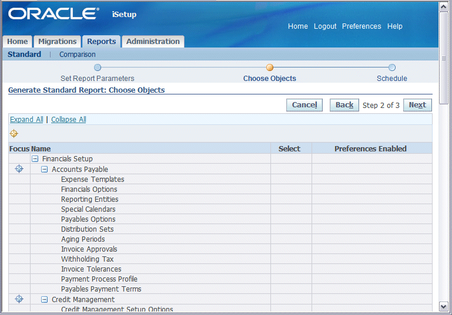Select the Withholding Tax row

pyautogui.click(x=220, y=259)
